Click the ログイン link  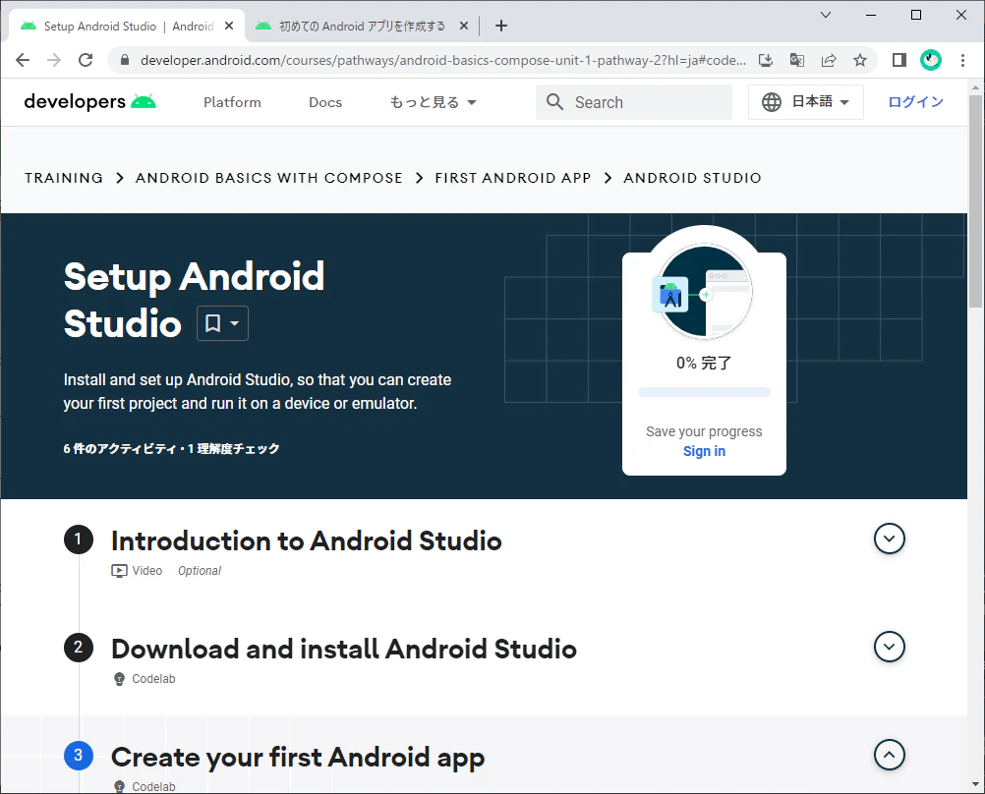(915, 102)
